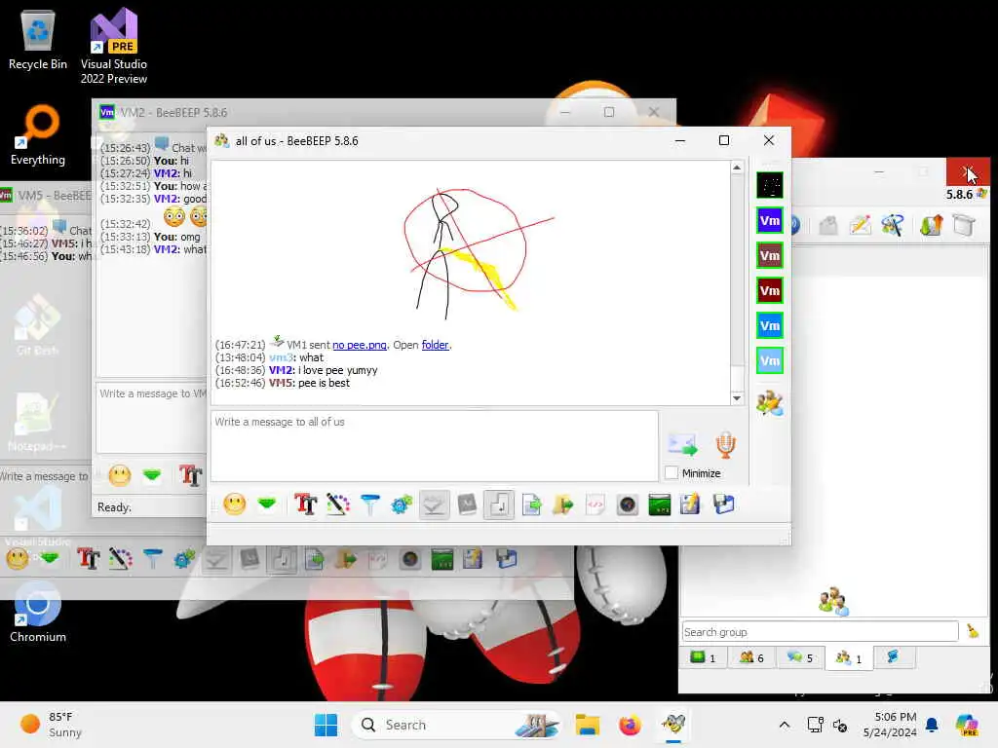Click TT font icon in VM2 chat window

pyautogui.click(x=190, y=475)
